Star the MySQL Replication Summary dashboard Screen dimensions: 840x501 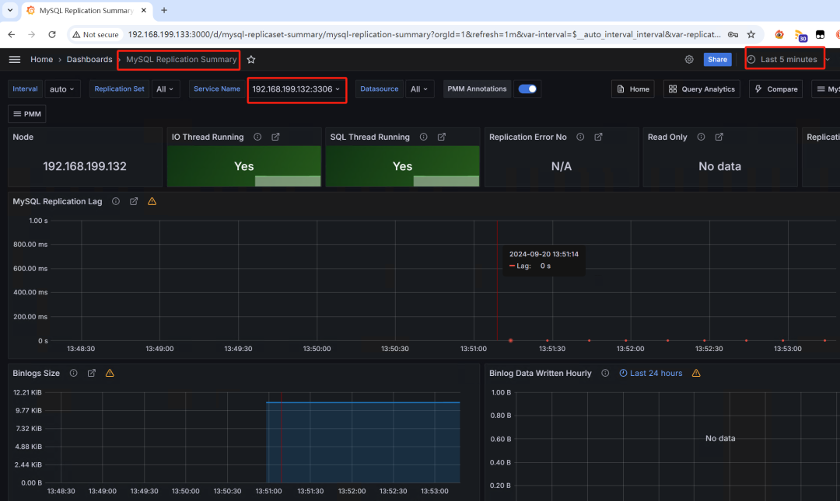point(251,59)
